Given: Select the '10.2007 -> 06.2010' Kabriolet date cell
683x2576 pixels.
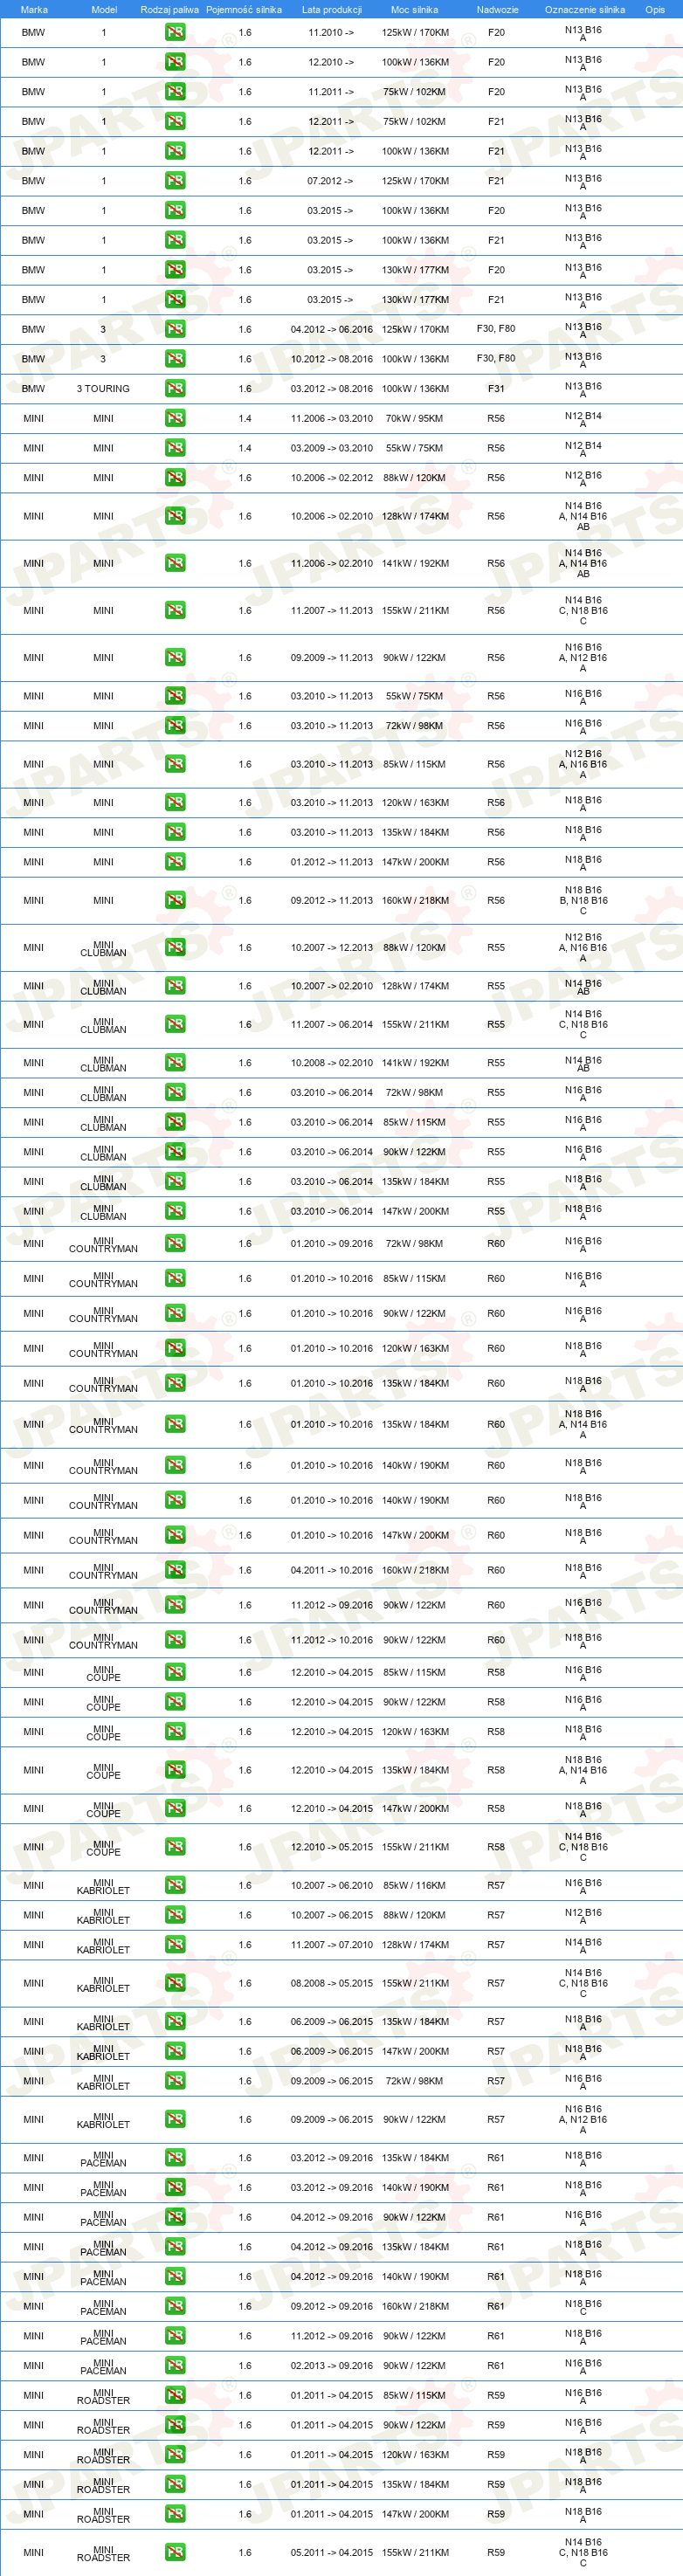Looking at the screenshot, I should tap(332, 1886).
